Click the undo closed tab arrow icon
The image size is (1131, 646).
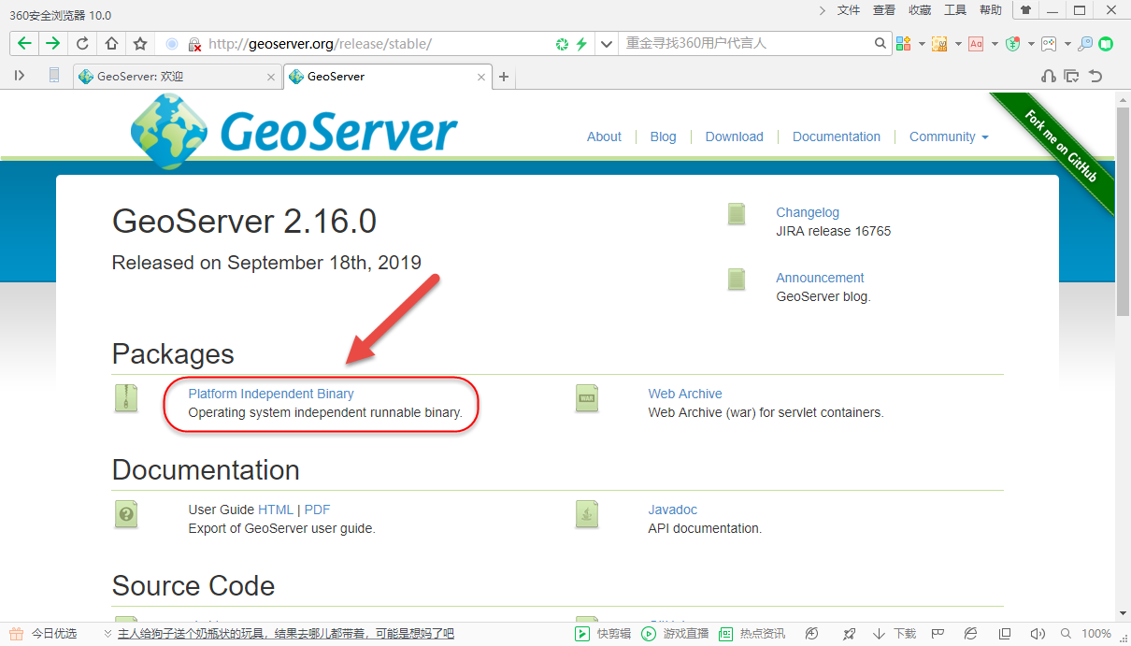click(1095, 77)
